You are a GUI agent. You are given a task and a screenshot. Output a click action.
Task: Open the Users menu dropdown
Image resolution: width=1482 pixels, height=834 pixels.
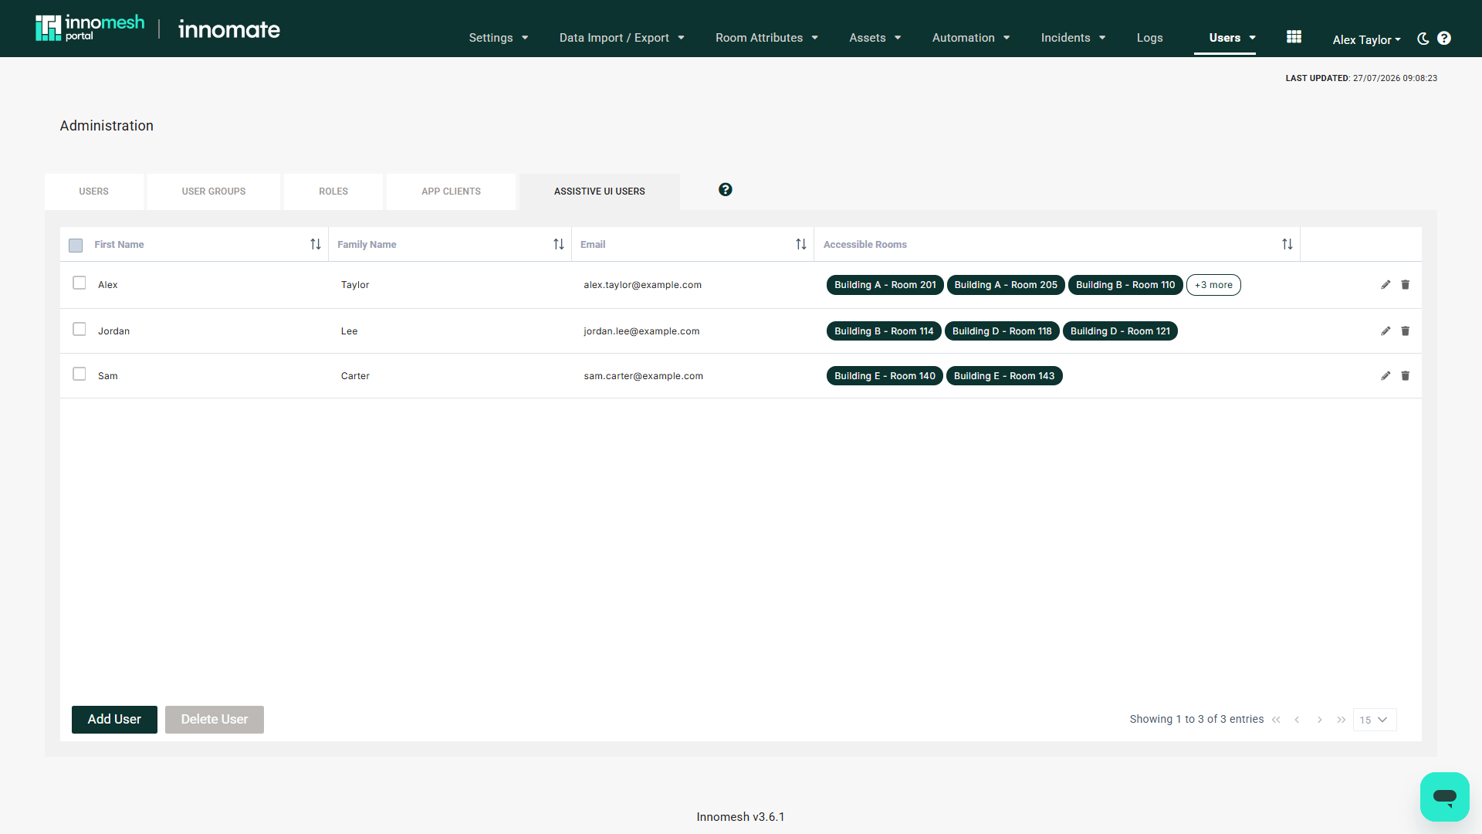[x=1233, y=38]
